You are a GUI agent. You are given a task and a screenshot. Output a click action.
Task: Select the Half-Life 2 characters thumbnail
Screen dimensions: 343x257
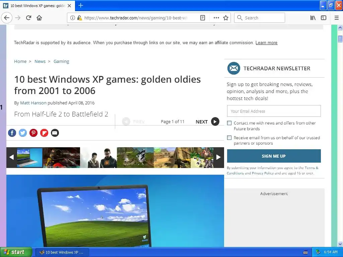click(x=98, y=158)
